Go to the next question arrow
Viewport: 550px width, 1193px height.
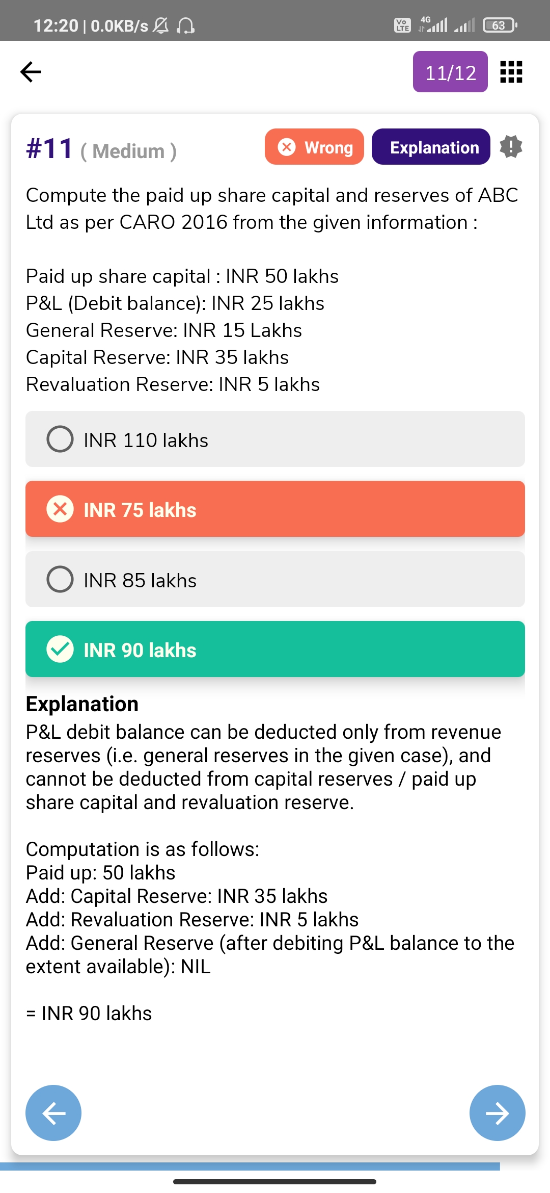coord(497,1113)
